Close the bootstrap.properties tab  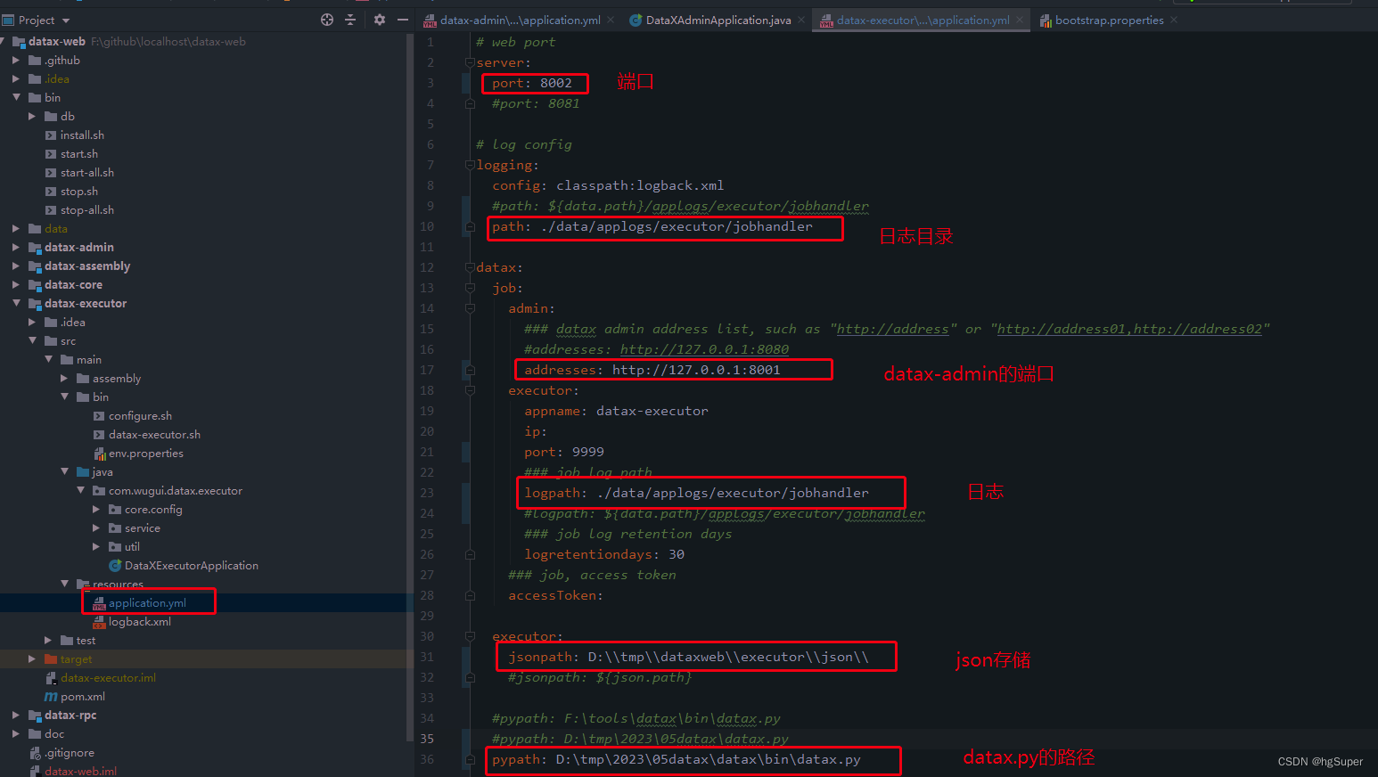click(1174, 20)
